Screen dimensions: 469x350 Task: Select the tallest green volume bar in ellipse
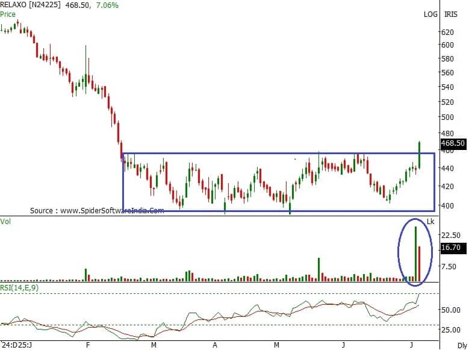pos(415,254)
